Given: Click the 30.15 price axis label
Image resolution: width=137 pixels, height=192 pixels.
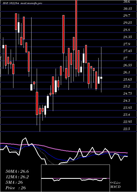Looking at the screenshot, I should tap(127, 9).
